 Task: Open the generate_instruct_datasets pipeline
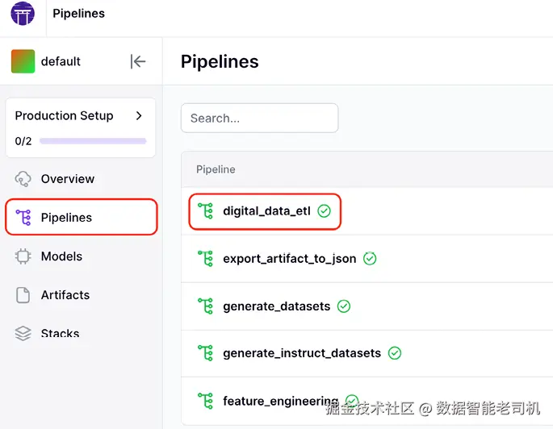(x=302, y=353)
